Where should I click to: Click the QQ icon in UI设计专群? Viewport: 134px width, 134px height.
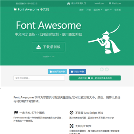point(72,71)
